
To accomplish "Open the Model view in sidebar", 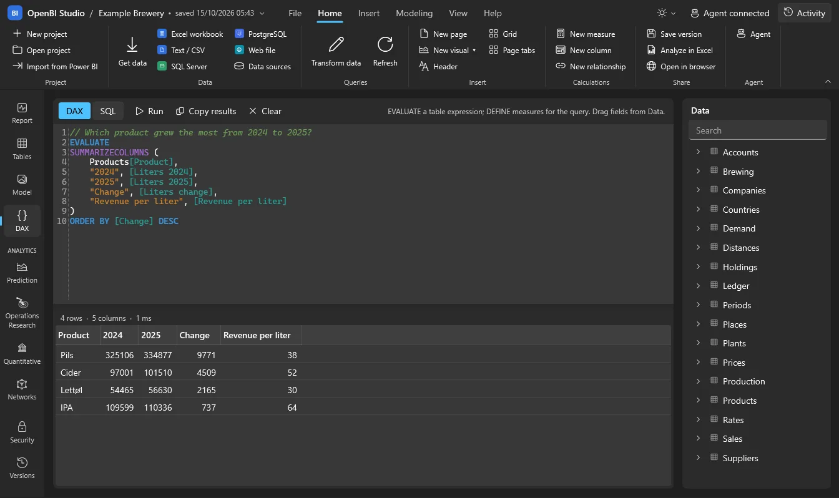I will click(22, 185).
